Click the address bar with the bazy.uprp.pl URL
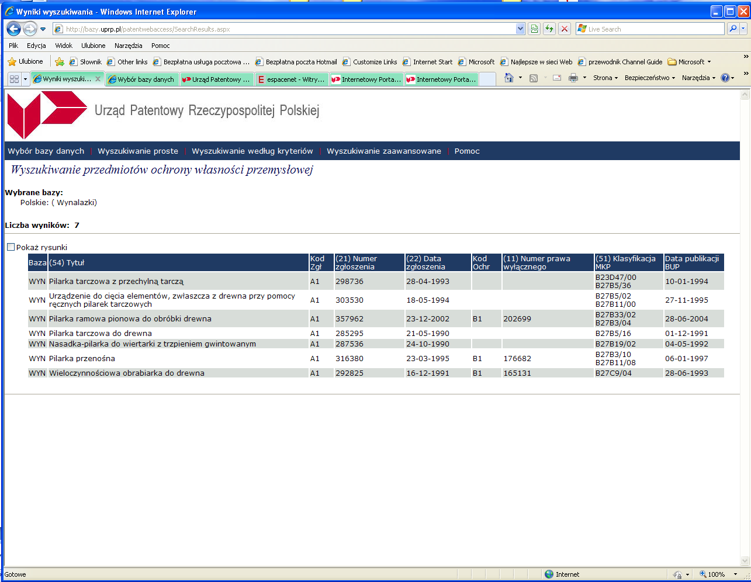This screenshot has height=582, width=751. [285, 29]
